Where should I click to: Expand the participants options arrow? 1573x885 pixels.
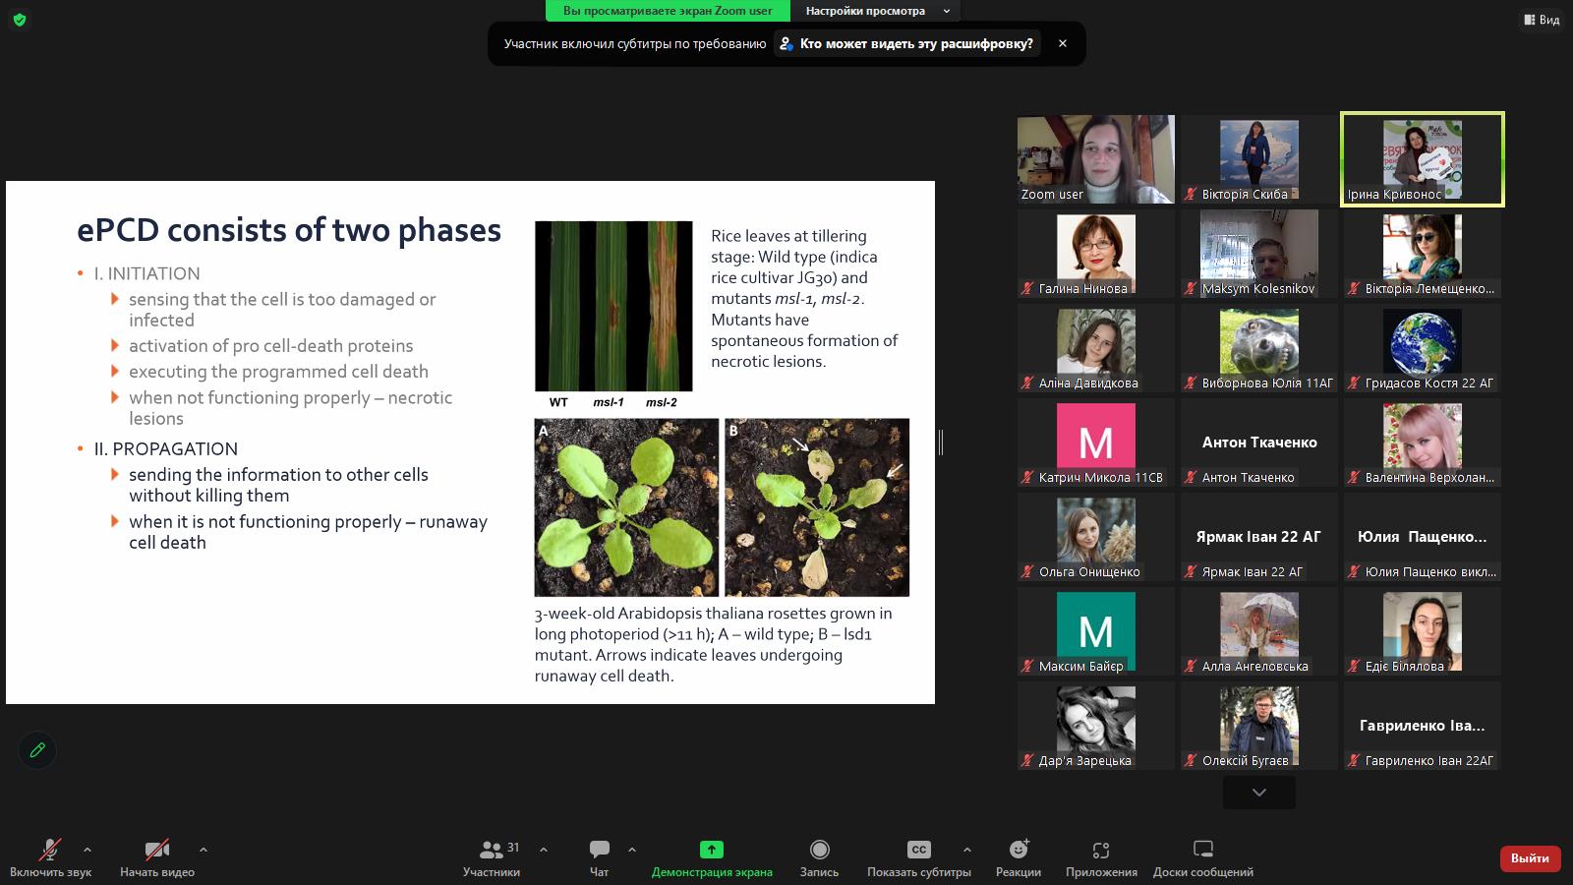pyautogui.click(x=544, y=850)
